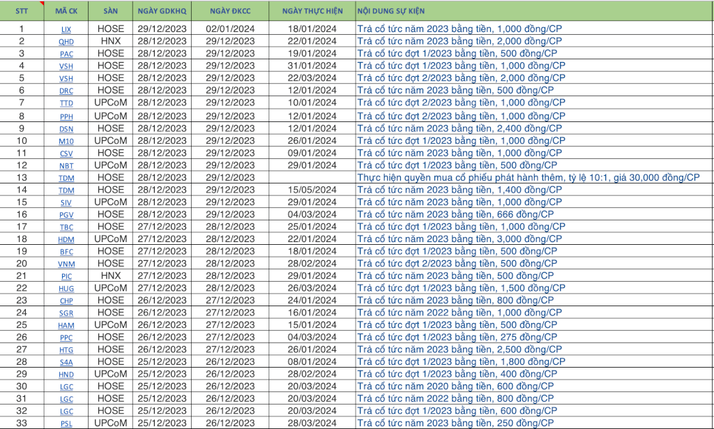This screenshot has height=429, width=714.
Task: Open VSH link in row 4
Action: [66, 66]
